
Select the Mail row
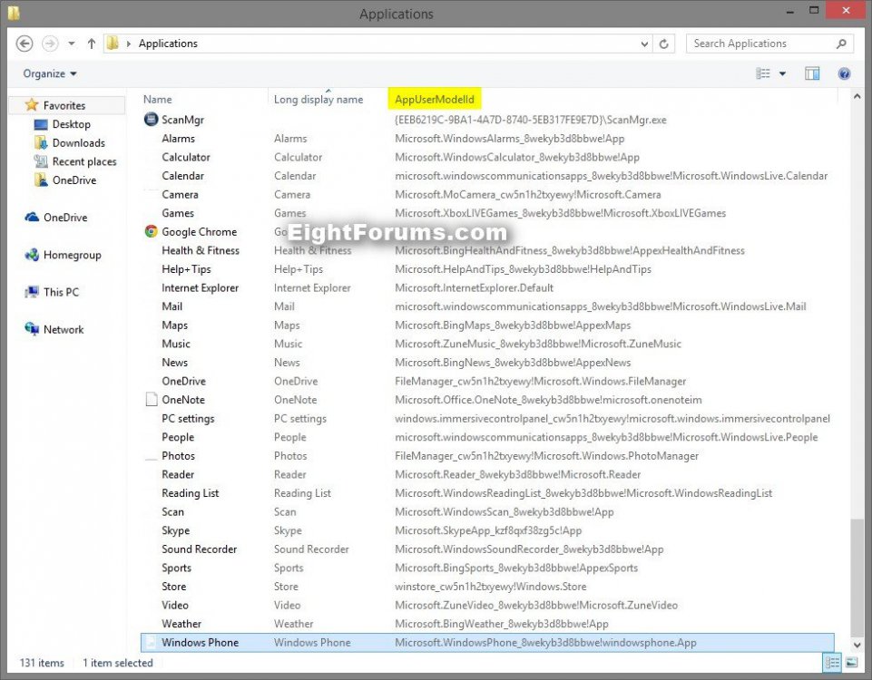click(x=487, y=306)
